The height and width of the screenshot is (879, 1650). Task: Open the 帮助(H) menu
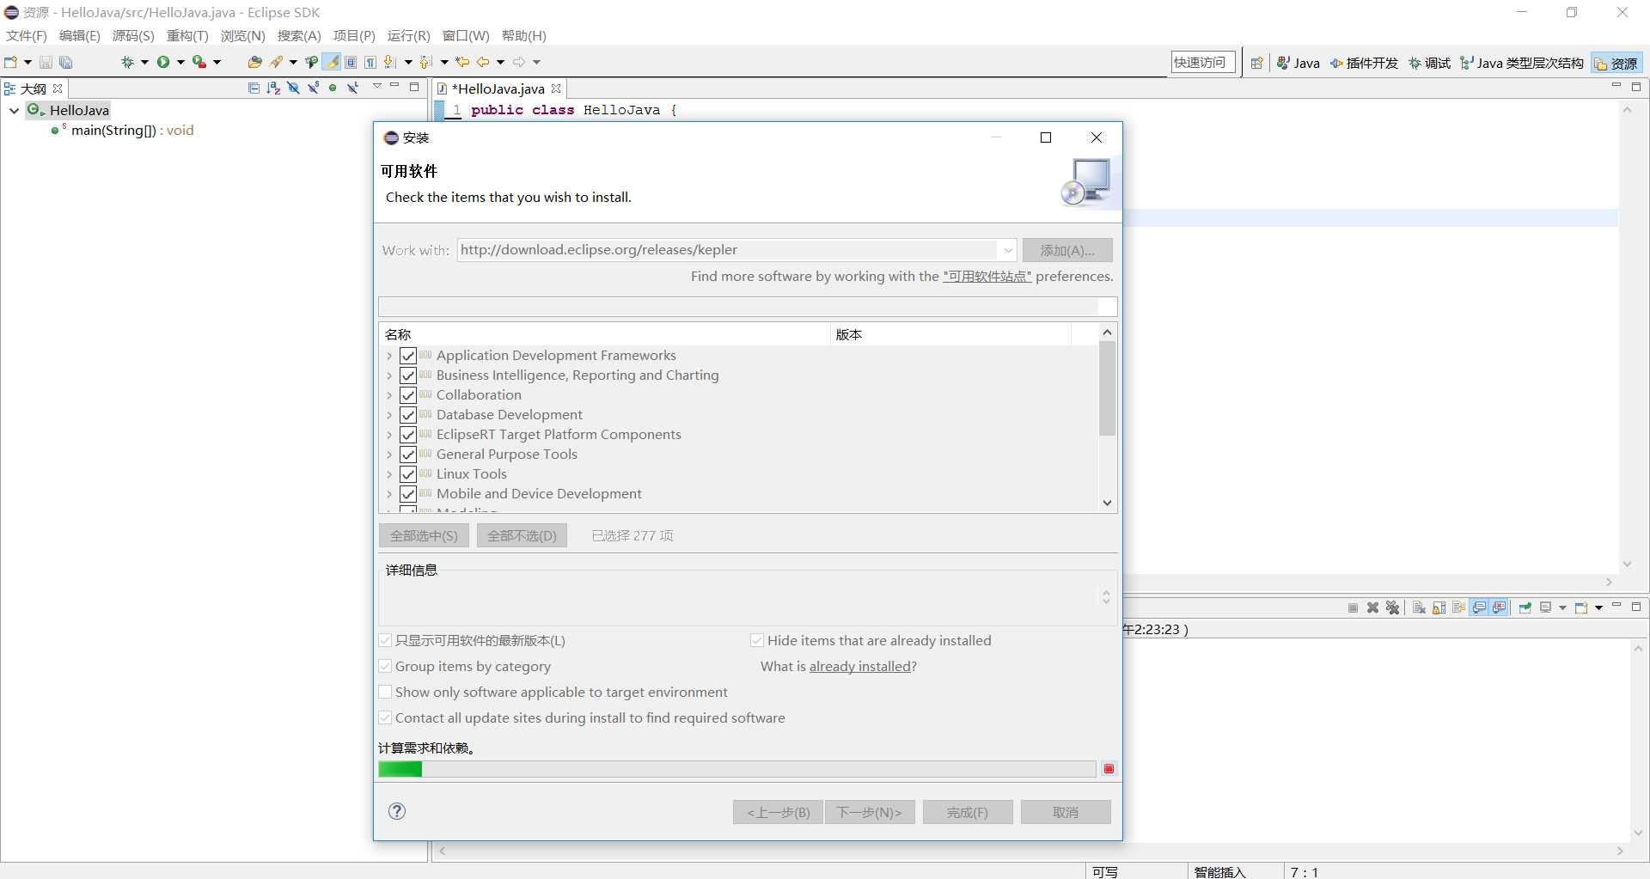523,35
